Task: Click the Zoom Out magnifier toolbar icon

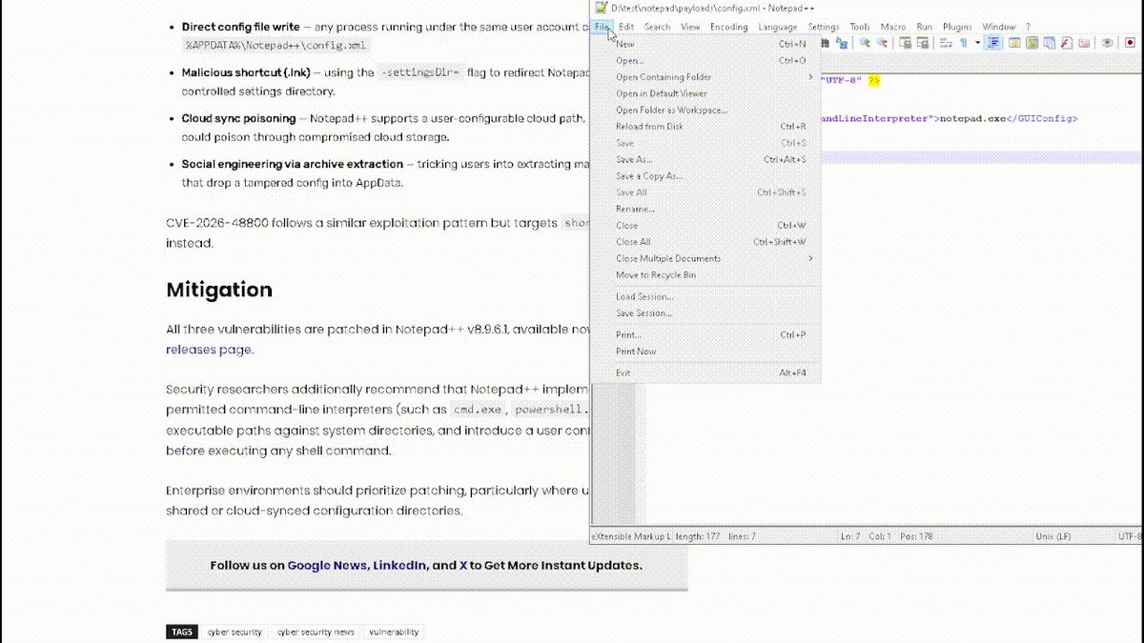Action: click(x=882, y=43)
